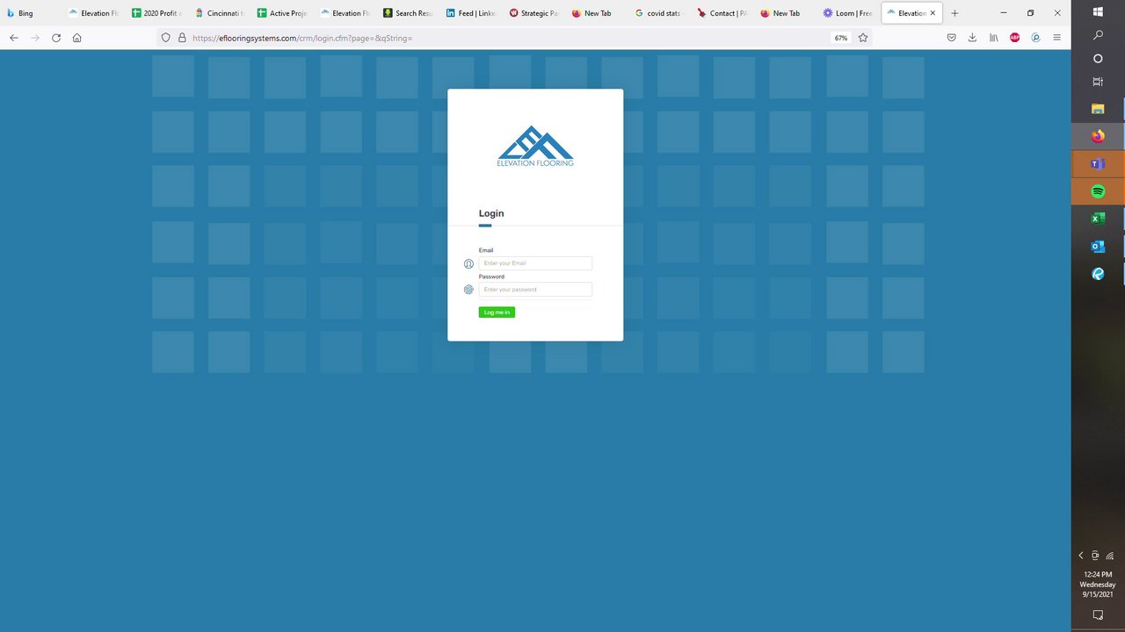Switch to the Search Resu tab
The height and width of the screenshot is (632, 1125).
point(408,13)
